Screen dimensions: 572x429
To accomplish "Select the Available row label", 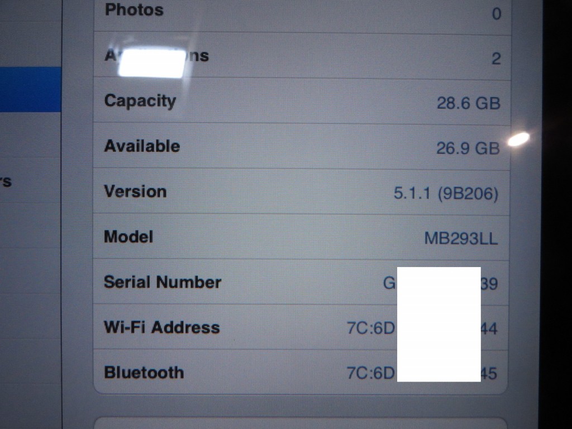I will (142, 146).
